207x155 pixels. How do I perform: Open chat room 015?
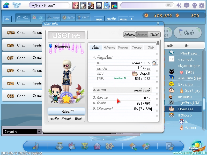22,45
